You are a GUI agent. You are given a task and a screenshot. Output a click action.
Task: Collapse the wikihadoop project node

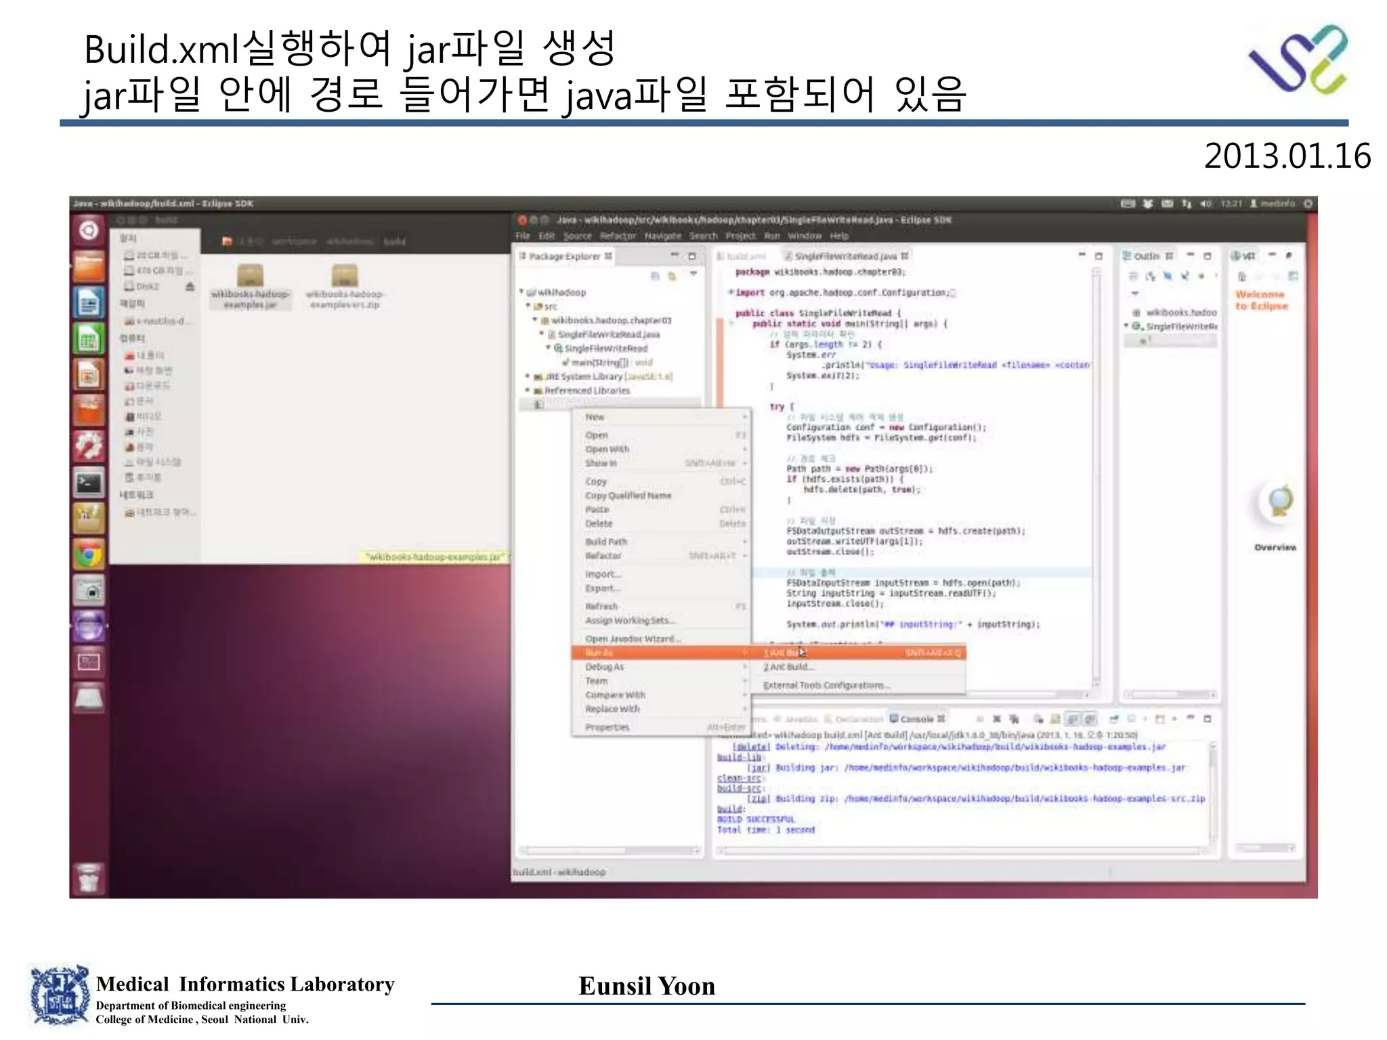[x=521, y=292]
